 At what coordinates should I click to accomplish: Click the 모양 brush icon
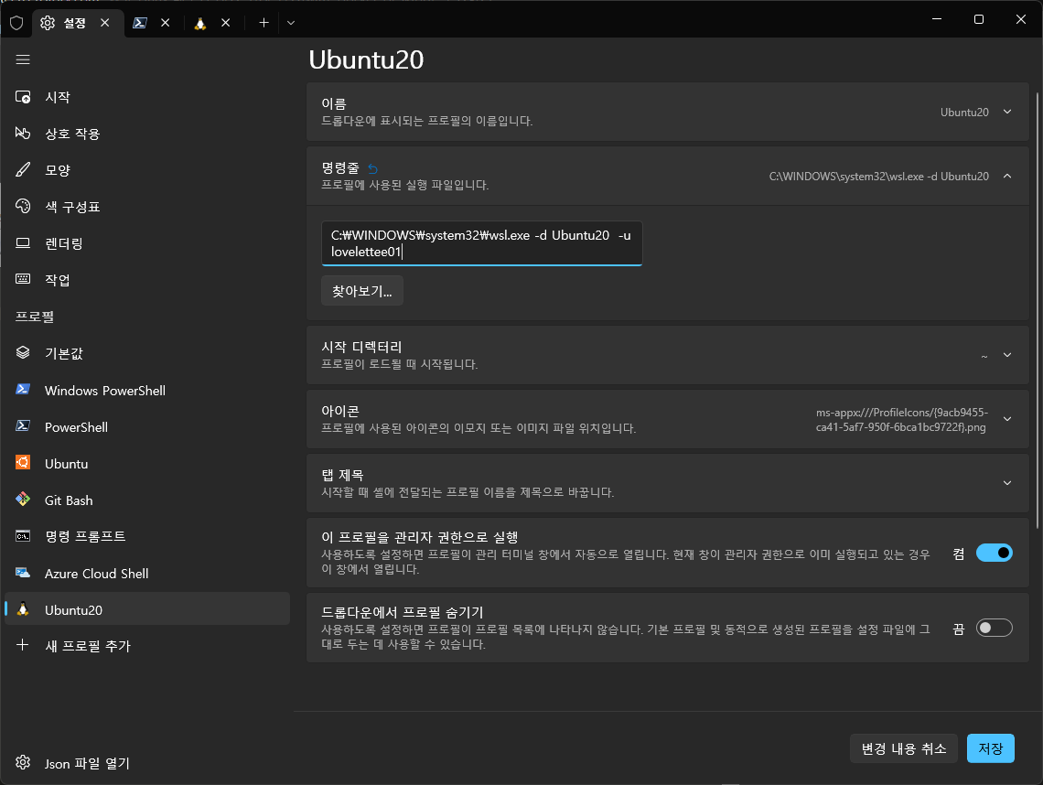[23, 170]
